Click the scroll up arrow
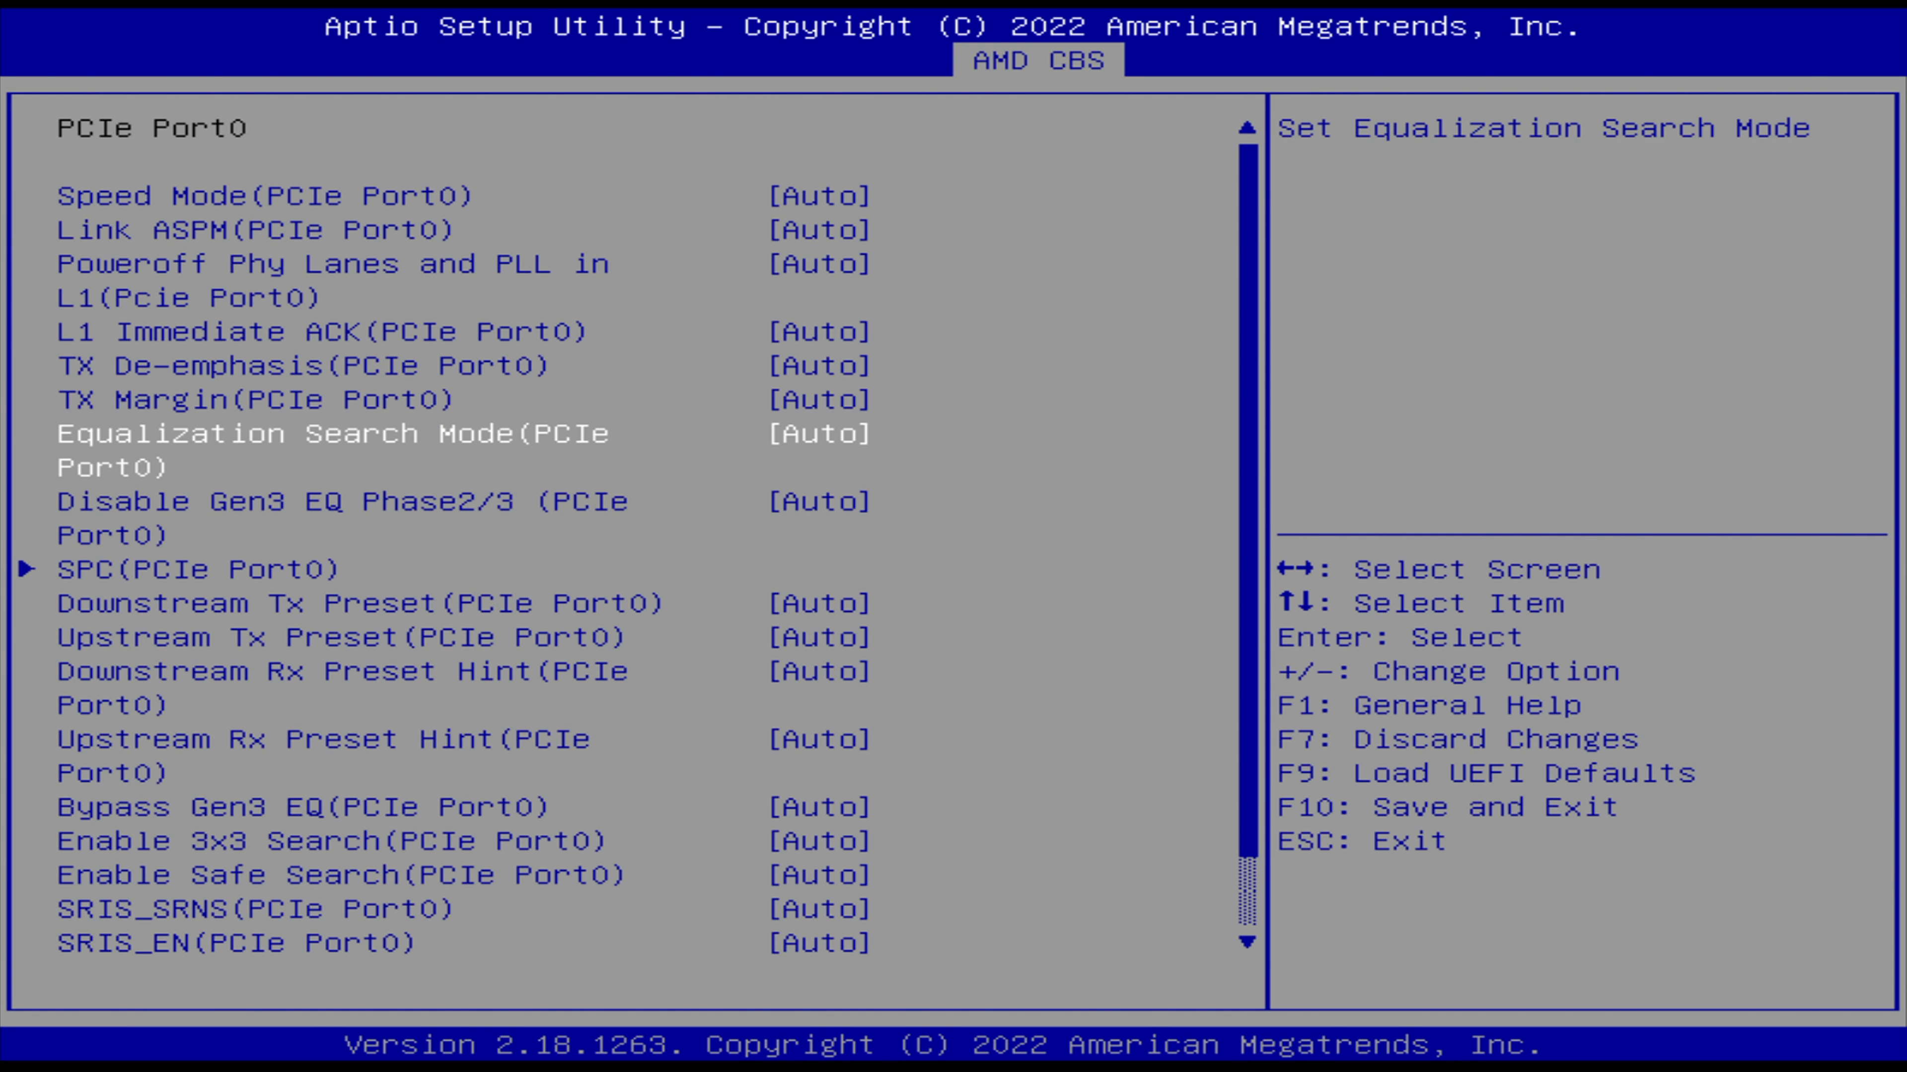The image size is (1907, 1072). (1247, 128)
